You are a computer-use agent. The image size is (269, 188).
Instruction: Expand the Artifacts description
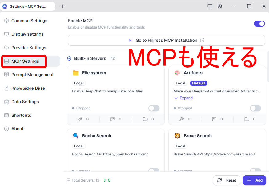[183, 98]
